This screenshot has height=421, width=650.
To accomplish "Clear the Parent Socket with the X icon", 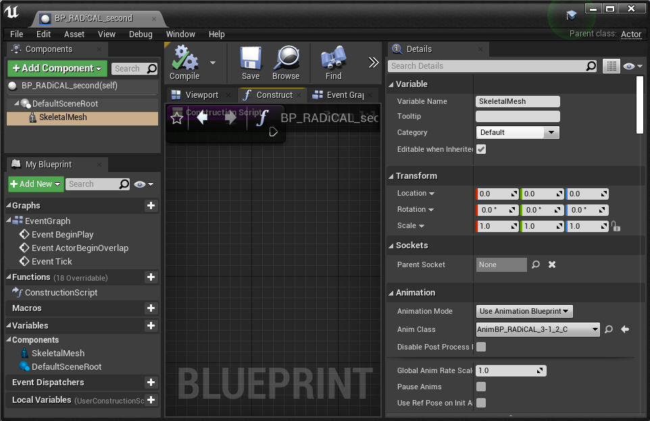I will (552, 264).
